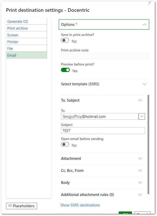This screenshot has height=216, width=157.
Task: Toggle Open email before sending switch
Action: click(65, 145)
